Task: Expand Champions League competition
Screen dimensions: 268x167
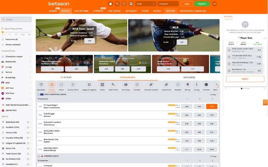Action: (x=30, y=56)
